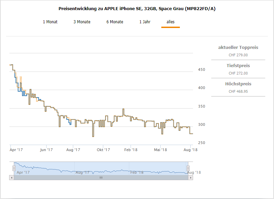Click the scrollbar grip in the navigator
This screenshot has height=199, width=274.
click(x=101, y=177)
